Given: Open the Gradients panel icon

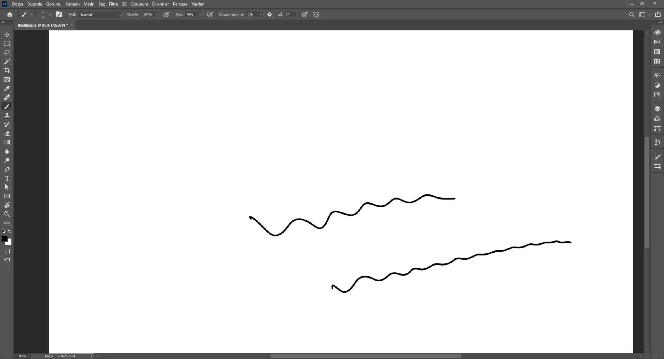Looking at the screenshot, I should click(657, 52).
